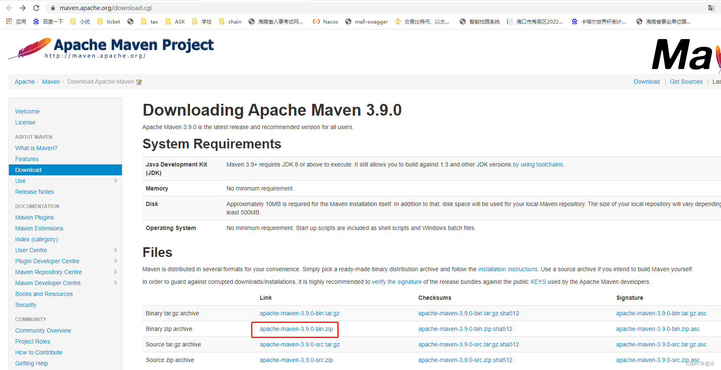721x370 pixels.
Task: Expand the Maven Developer Centre arrow
Action: 115,283
